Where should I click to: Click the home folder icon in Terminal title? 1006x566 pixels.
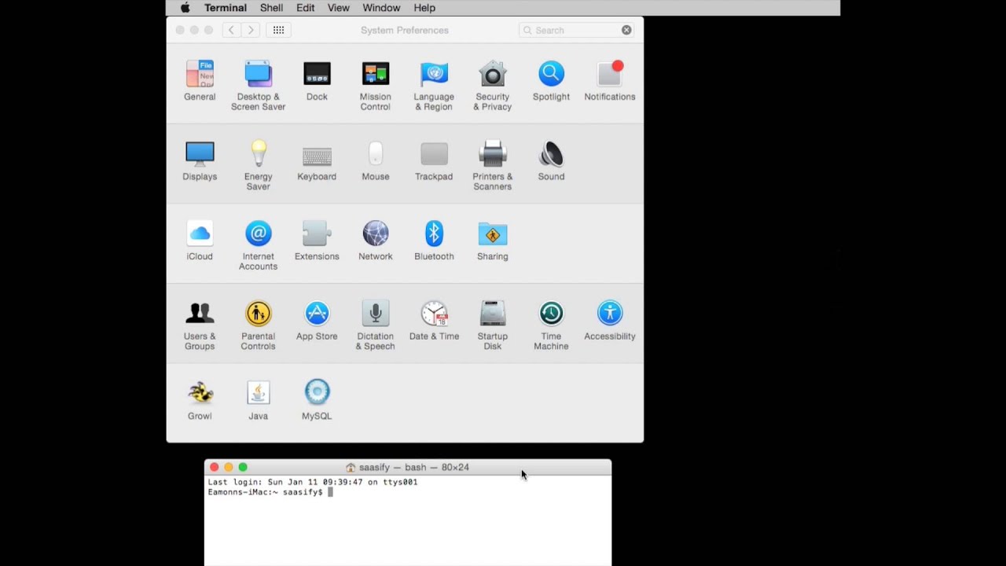click(x=351, y=467)
